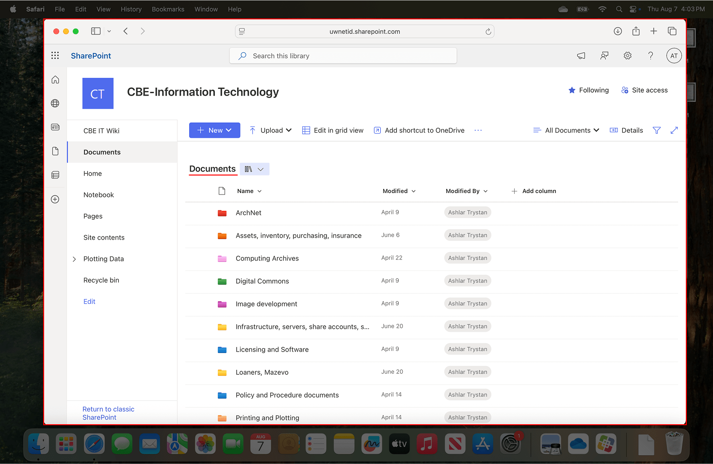713x464 pixels.
Task: Expand view to full screen diagonal arrows icon
Action: 674,130
